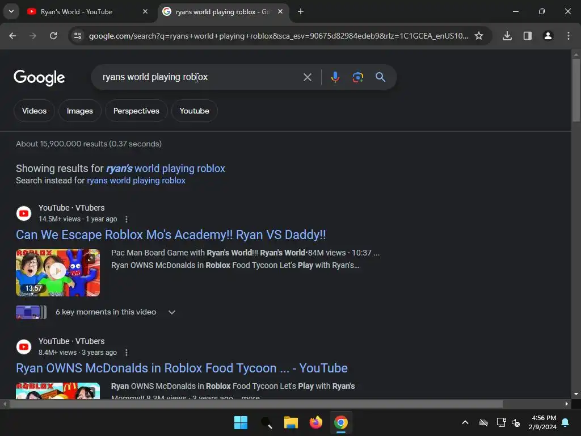581x436 pixels.
Task: Open more options for the 8.4M+ views result
Action: point(127,353)
